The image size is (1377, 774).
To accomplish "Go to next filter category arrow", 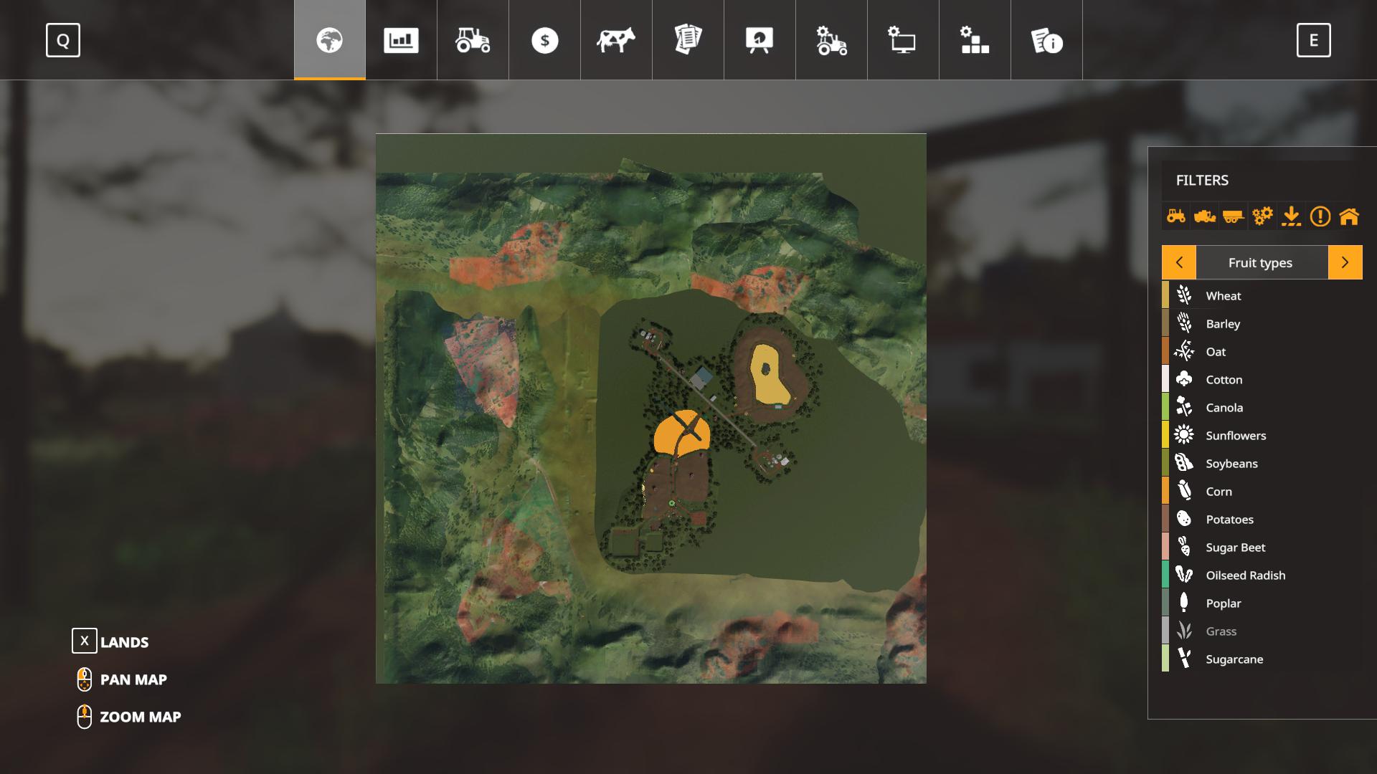I will coord(1345,262).
